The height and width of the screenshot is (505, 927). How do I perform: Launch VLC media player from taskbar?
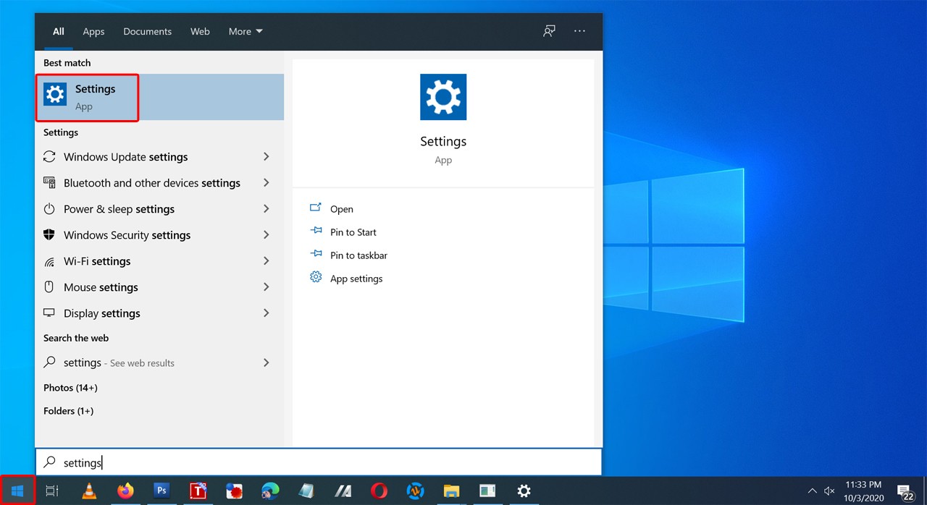(88, 491)
